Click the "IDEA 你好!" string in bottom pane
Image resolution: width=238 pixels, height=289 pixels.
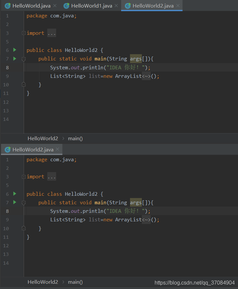coord(126,211)
